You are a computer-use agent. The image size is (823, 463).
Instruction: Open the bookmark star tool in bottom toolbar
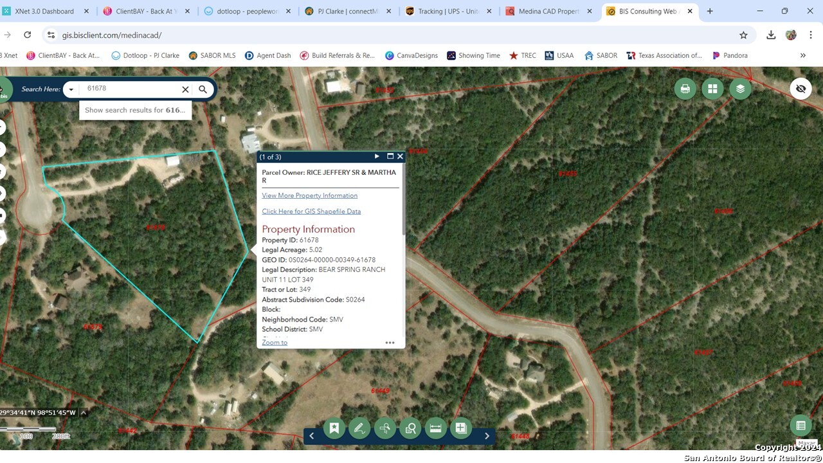(x=334, y=428)
